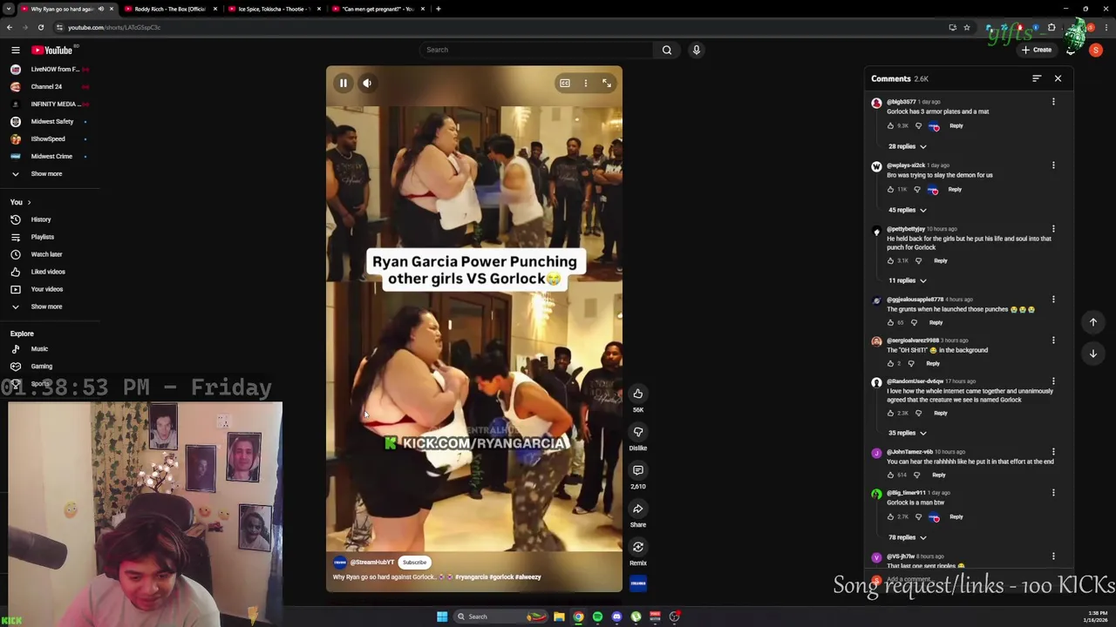Reply to the 'Gorlock has 3 armor plates' comment
The image size is (1116, 627).
point(956,126)
